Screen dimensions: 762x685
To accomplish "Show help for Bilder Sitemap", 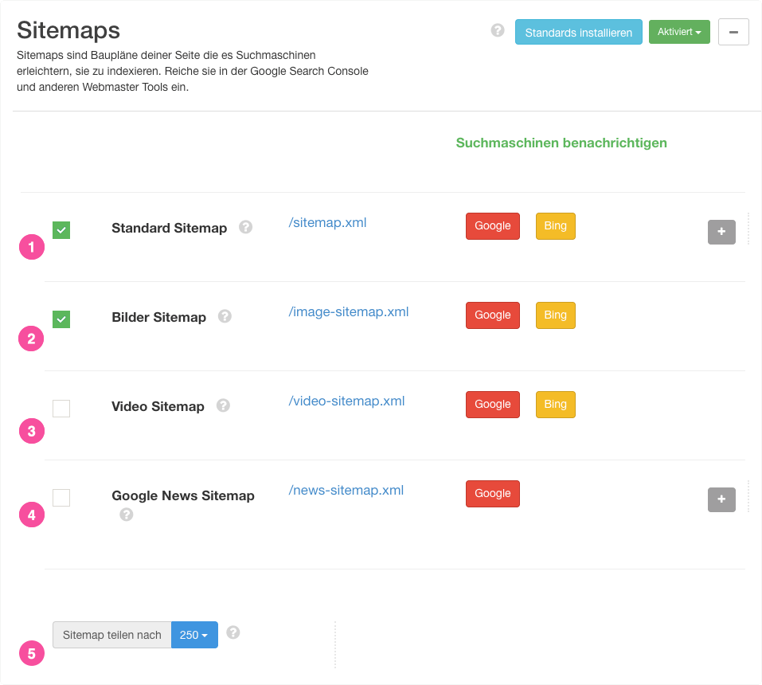I will (x=225, y=316).
